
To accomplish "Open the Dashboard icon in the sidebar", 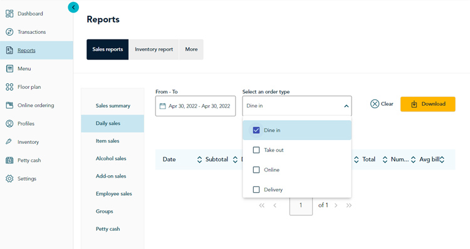I will click(x=9, y=14).
